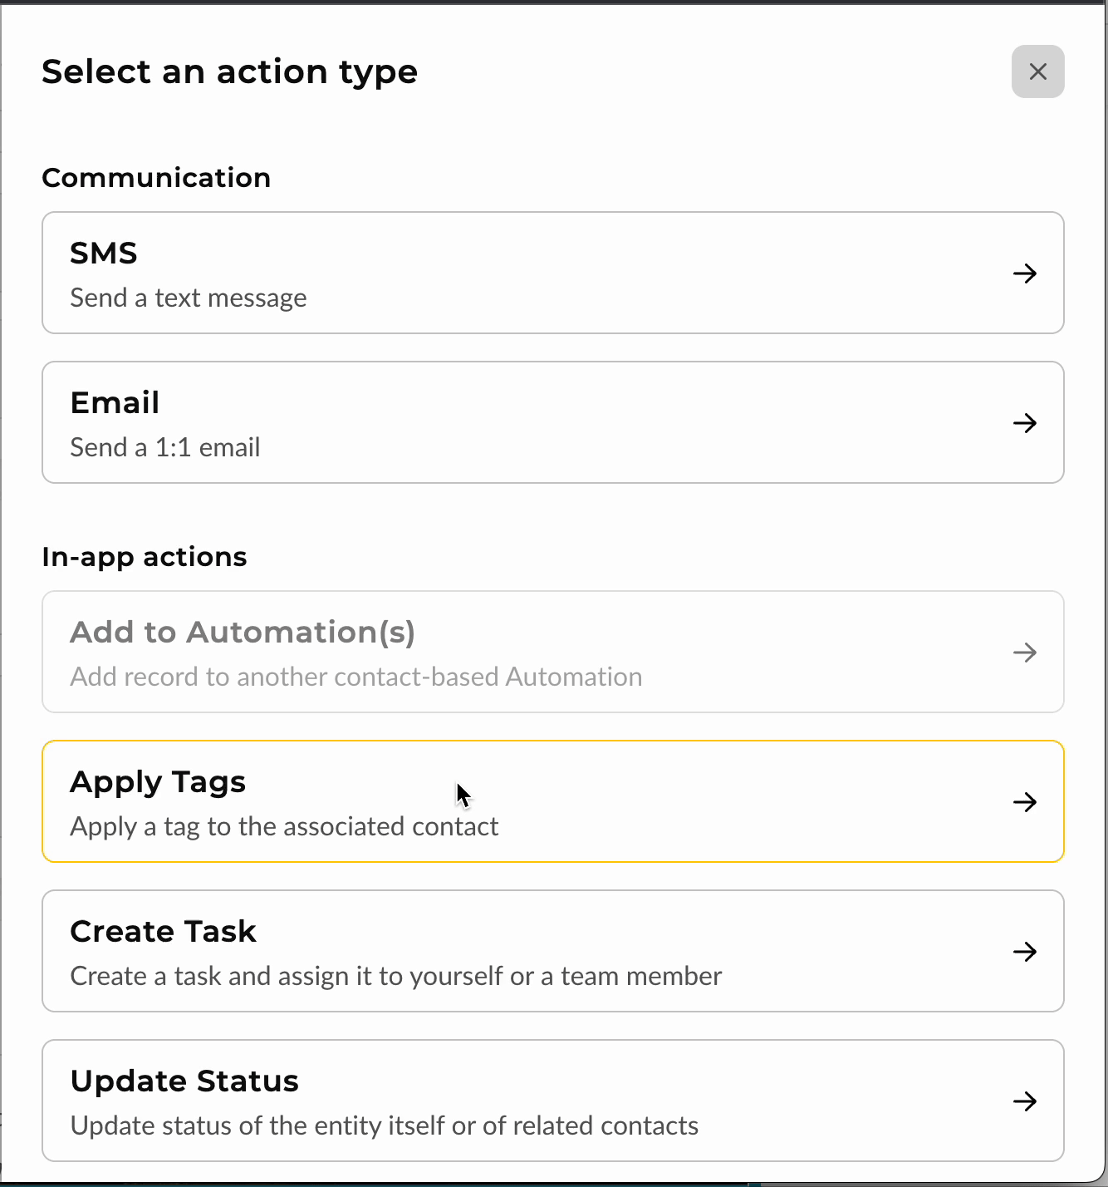Choose the Create Task action
The height and width of the screenshot is (1187, 1108).
pos(553,952)
